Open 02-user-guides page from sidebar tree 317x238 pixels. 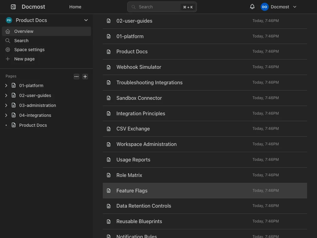[35, 95]
